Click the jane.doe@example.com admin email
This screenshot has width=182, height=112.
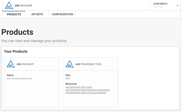coord(19,78)
